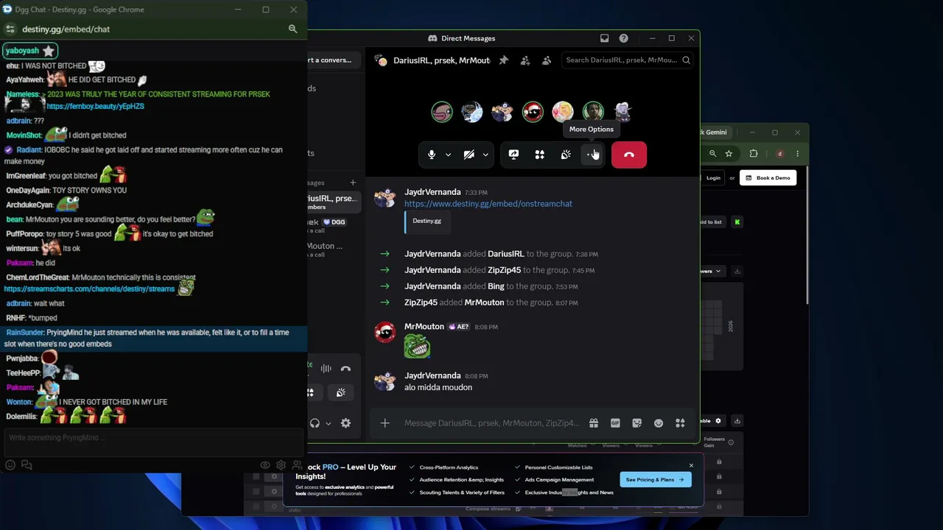Screen dimensions: 943x530
Task: Create a new DM with plus icon
Action: 353,183
